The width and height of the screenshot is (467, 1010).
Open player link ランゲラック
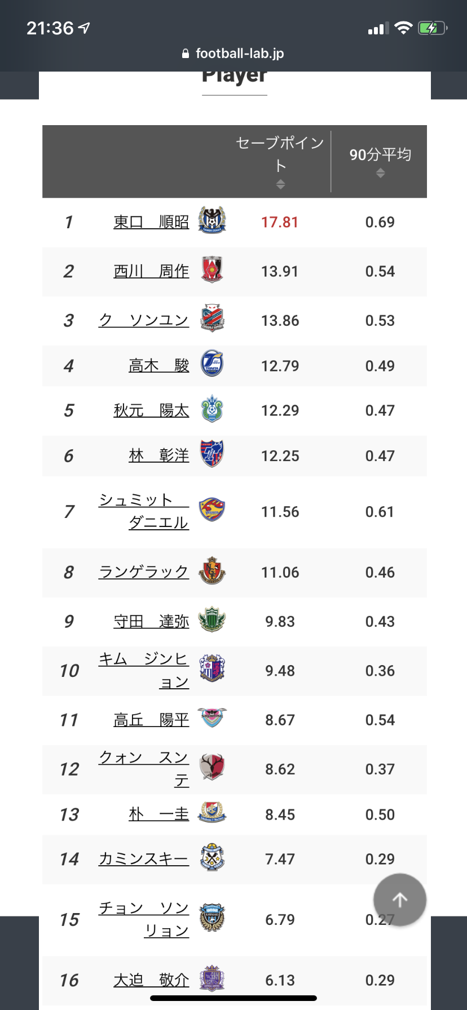[143, 572]
